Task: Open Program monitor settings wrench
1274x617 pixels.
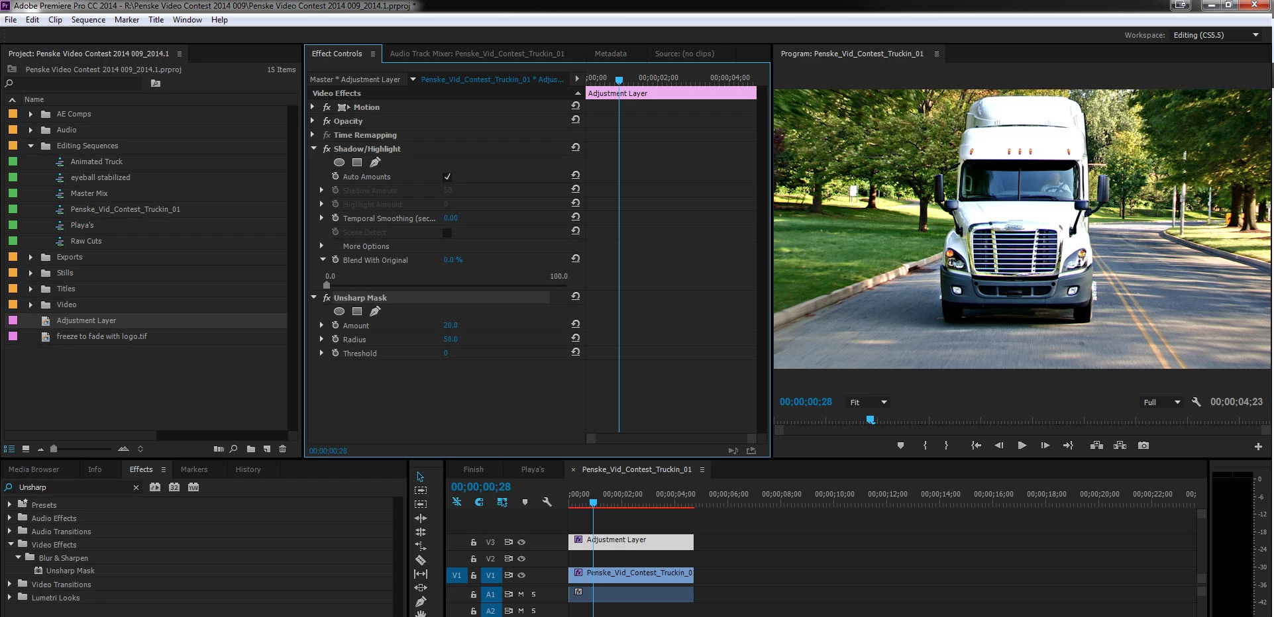Action: (x=1196, y=402)
